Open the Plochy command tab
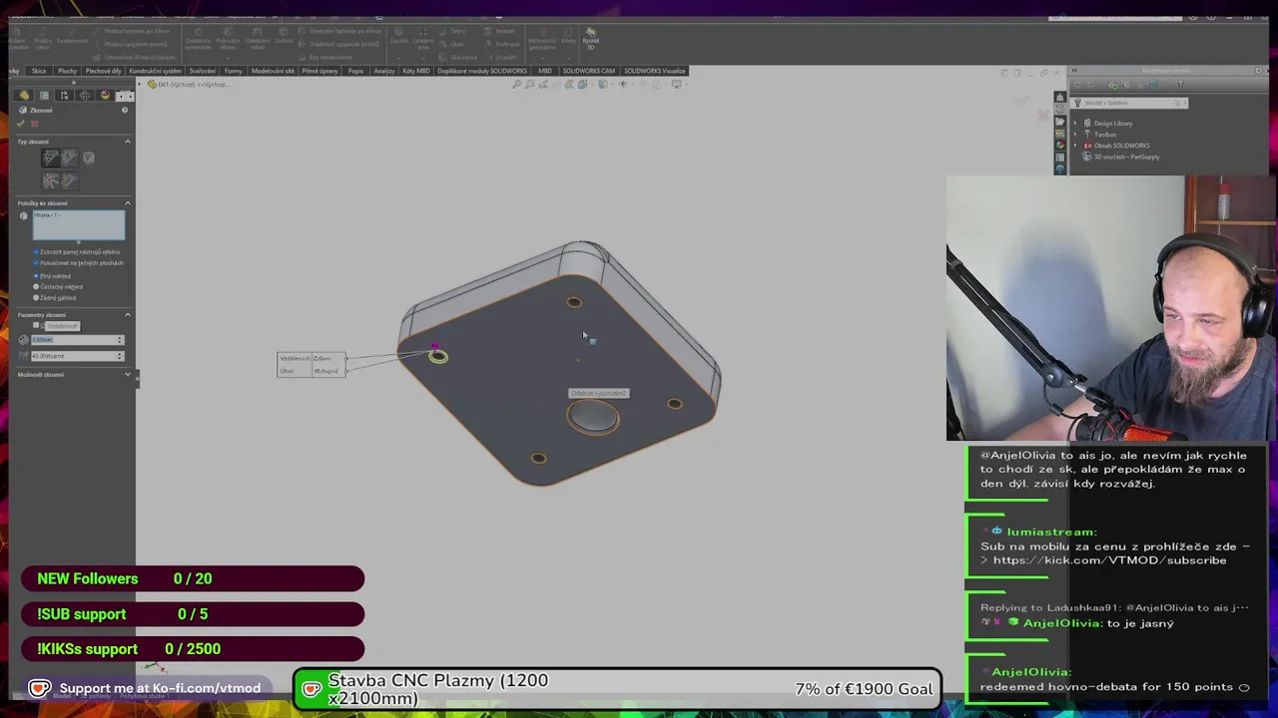Image resolution: width=1278 pixels, height=718 pixels. (67, 71)
